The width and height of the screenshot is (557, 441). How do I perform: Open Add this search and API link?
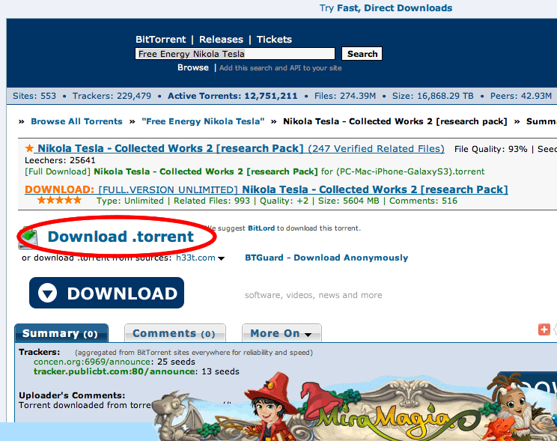tap(280, 68)
